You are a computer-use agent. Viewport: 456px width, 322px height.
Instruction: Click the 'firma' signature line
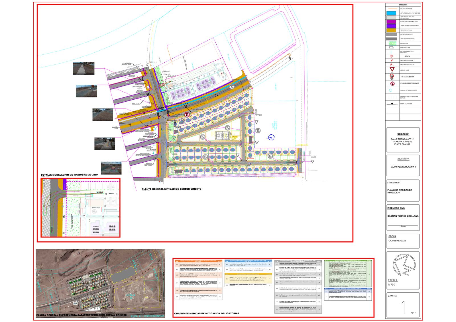pyautogui.click(x=403, y=226)
